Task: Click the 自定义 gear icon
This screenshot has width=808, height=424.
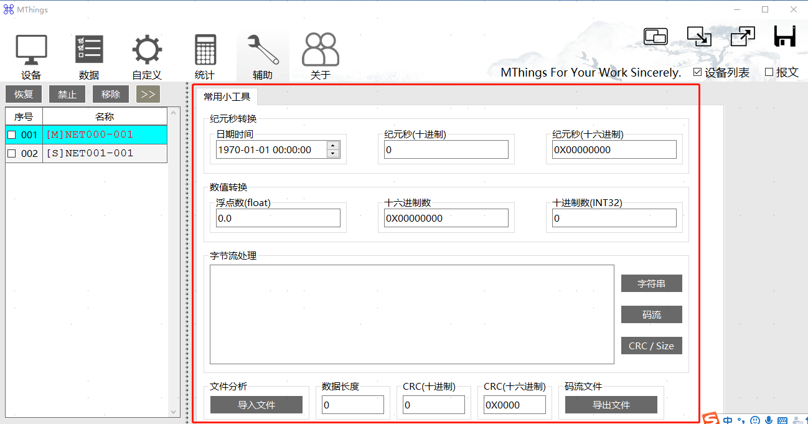Action: [147, 50]
